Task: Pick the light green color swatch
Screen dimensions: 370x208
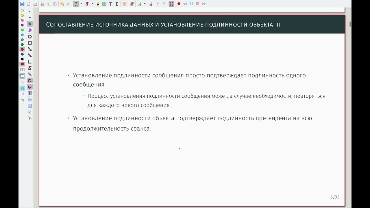Action: coord(22,30)
